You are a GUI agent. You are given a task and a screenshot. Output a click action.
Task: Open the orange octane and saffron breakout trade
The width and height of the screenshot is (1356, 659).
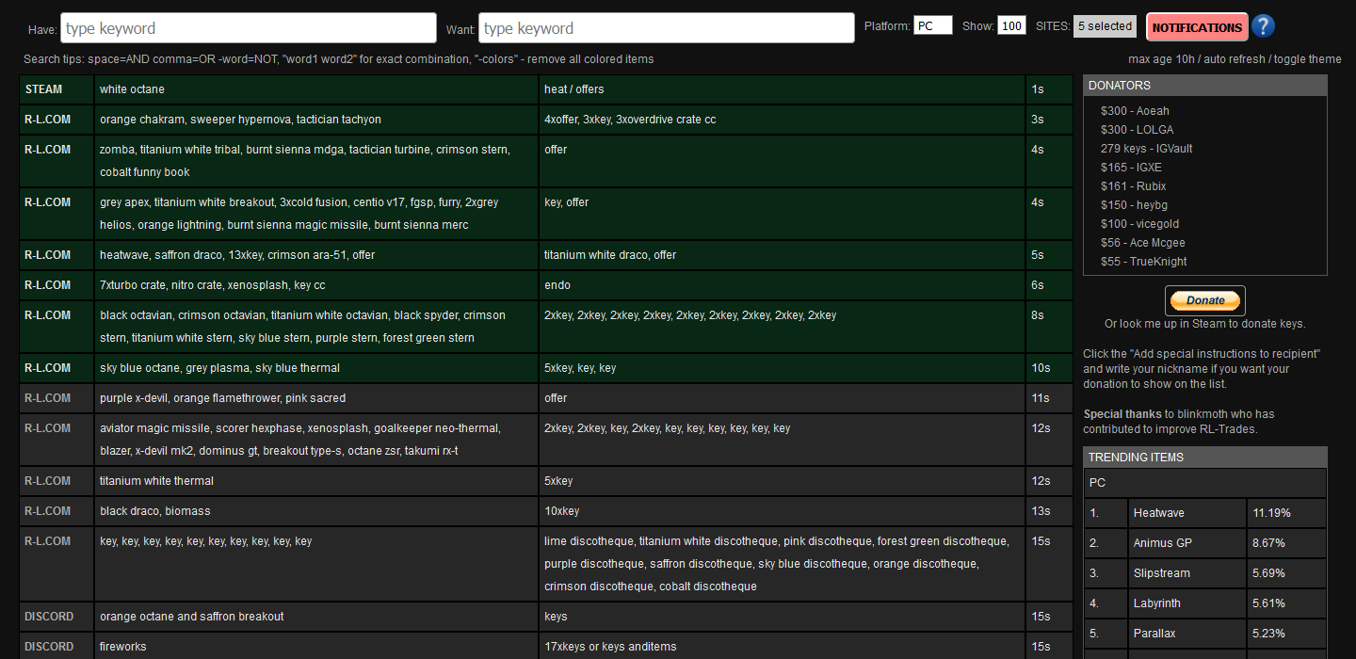pyautogui.click(x=316, y=617)
